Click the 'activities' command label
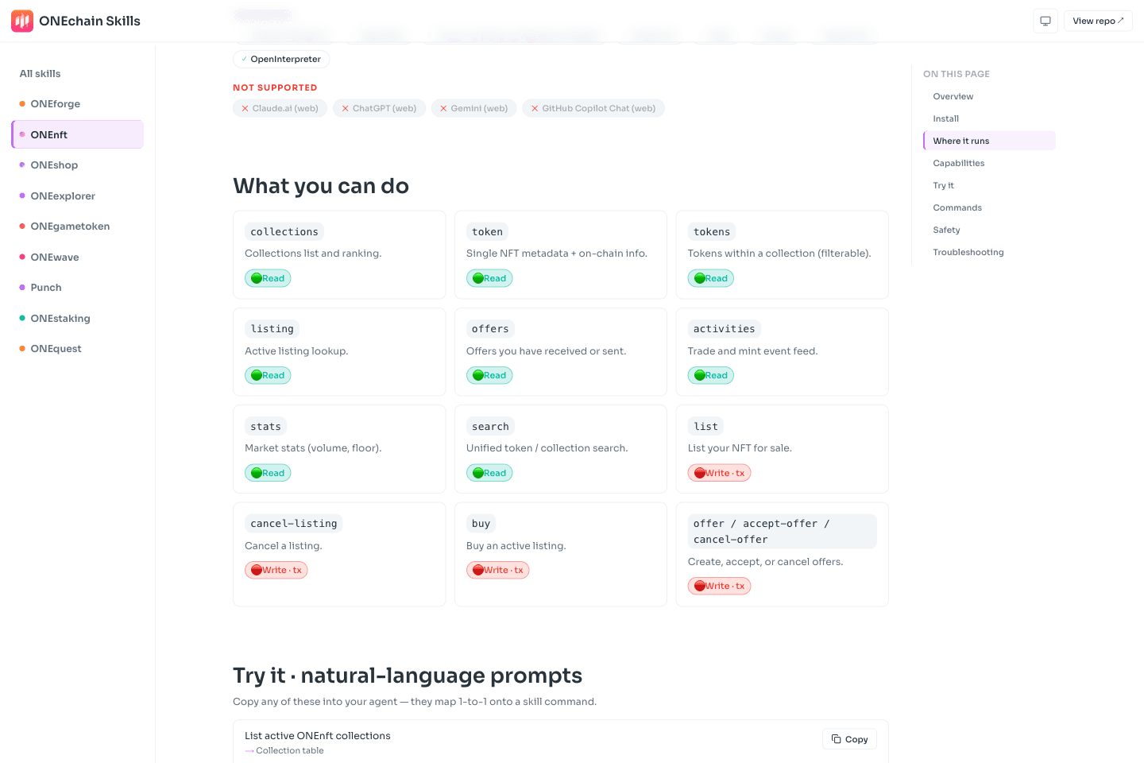1144x763 pixels. (725, 329)
